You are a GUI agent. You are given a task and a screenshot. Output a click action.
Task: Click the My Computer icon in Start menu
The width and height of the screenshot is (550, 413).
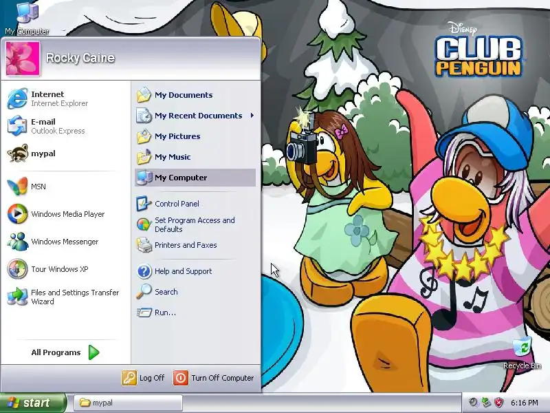144,178
